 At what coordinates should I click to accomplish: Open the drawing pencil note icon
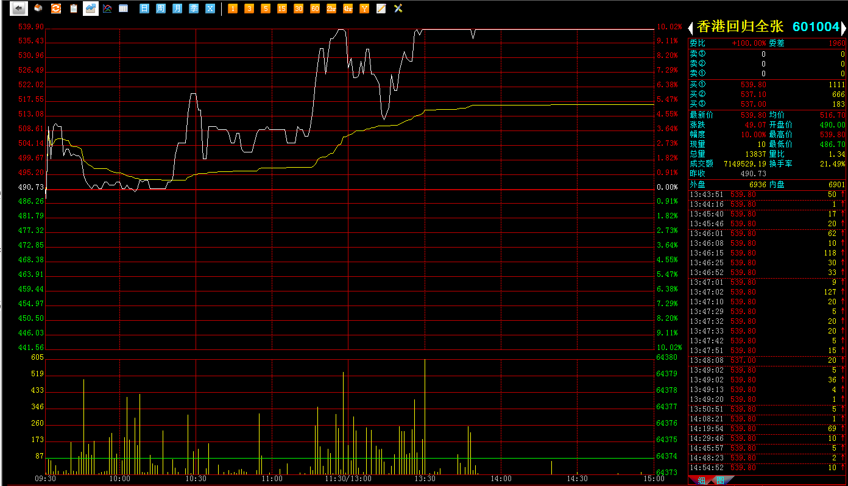pos(381,9)
